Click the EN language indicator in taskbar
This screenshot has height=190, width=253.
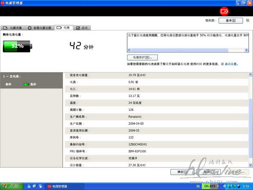pos(198,186)
